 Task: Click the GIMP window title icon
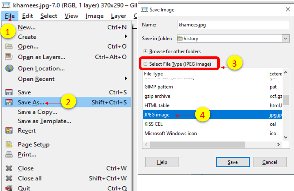tap(6, 5)
